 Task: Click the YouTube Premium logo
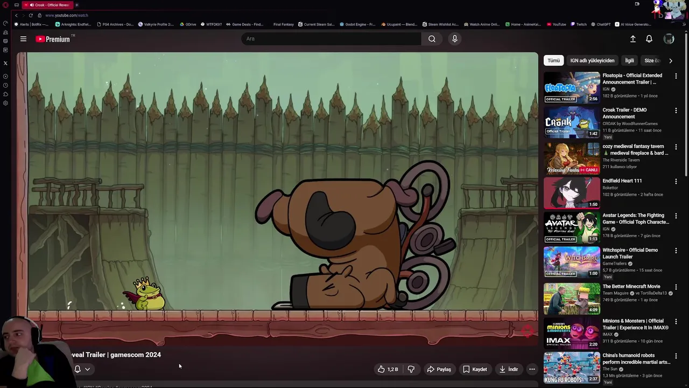point(53,39)
